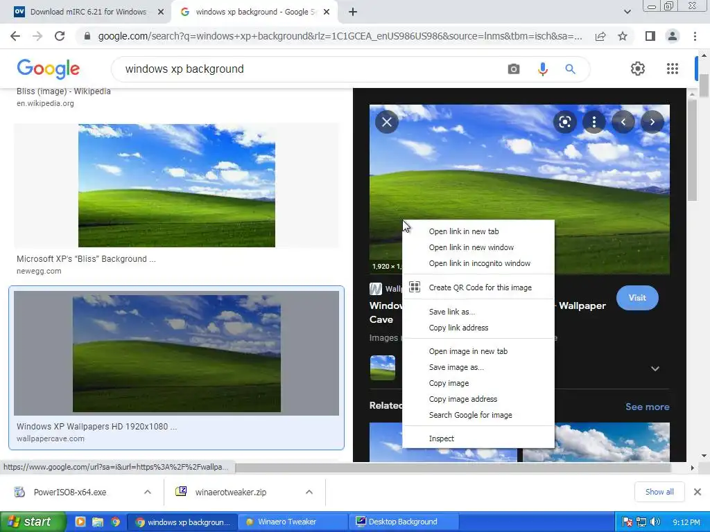Close the downloads bar
Screen dimensions: 710x532
pyautogui.click(x=698, y=492)
